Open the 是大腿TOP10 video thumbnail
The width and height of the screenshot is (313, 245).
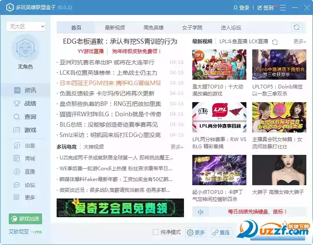(x=219, y=64)
